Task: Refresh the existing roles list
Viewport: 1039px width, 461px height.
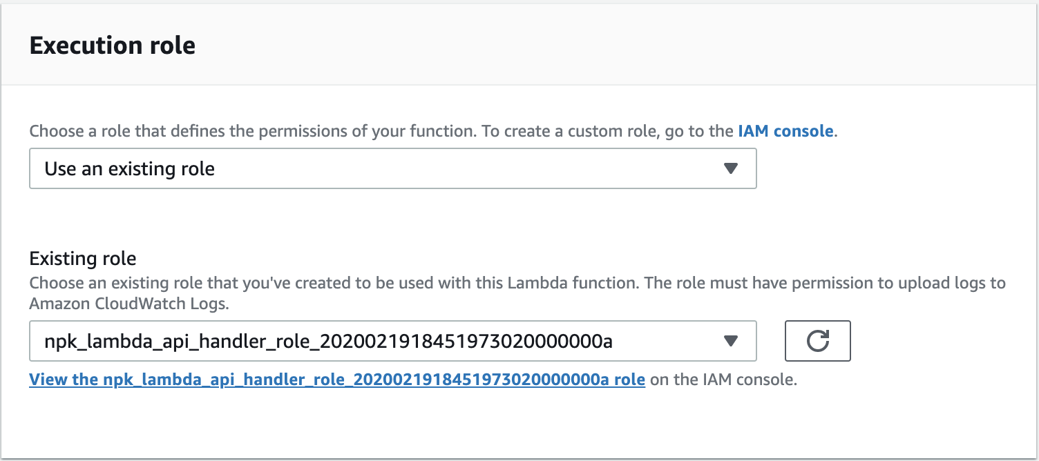Action: point(817,341)
